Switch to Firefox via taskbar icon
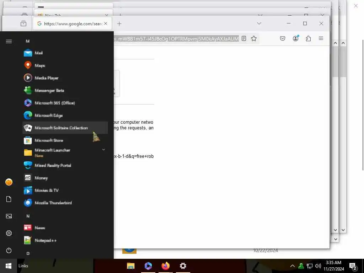364x273 pixels. tap(166, 266)
